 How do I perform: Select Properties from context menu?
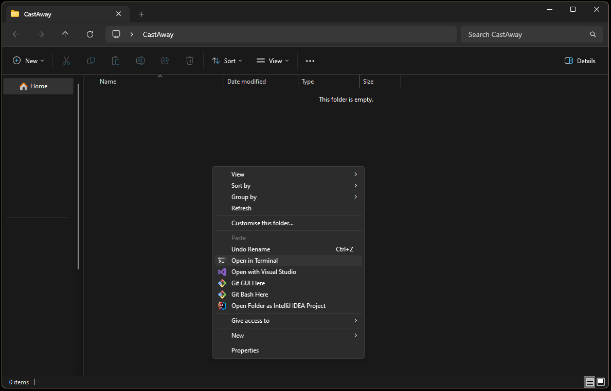pyautogui.click(x=245, y=350)
